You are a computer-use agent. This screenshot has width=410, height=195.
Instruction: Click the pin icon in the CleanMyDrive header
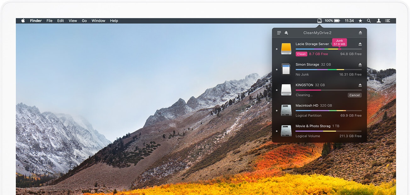(286, 33)
